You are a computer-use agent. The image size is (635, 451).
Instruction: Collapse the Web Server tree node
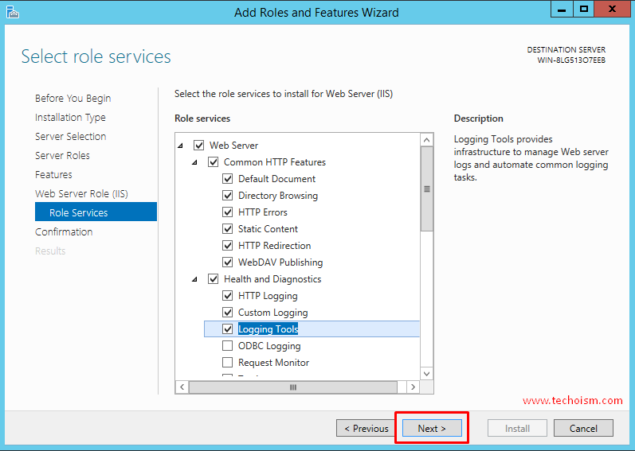pos(180,146)
